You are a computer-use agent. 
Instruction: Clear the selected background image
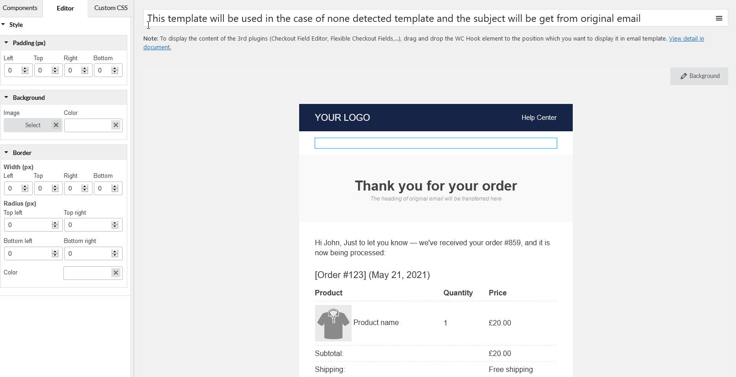(x=56, y=125)
